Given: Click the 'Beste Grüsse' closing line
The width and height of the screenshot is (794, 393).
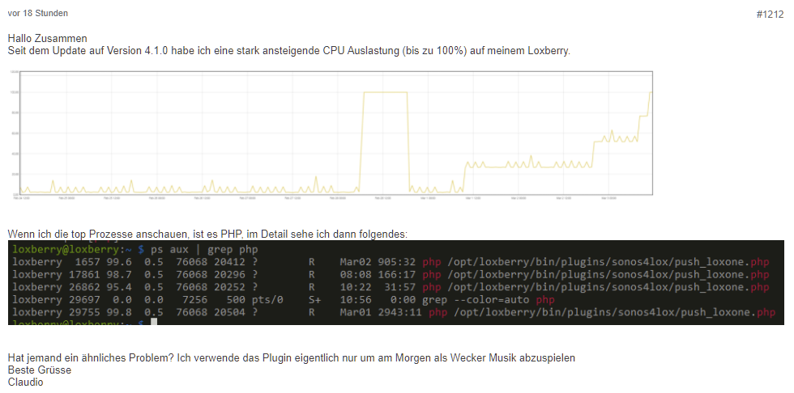Looking at the screenshot, I should [40, 370].
